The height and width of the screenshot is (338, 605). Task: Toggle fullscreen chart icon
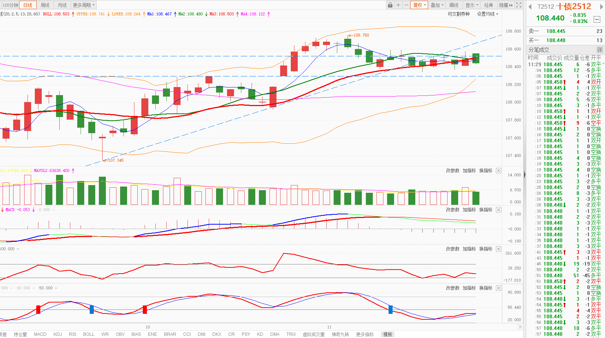(519, 5)
